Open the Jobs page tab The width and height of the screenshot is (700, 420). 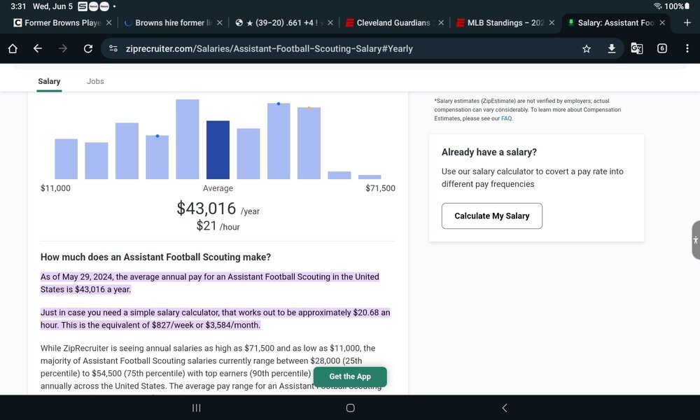[95, 81]
